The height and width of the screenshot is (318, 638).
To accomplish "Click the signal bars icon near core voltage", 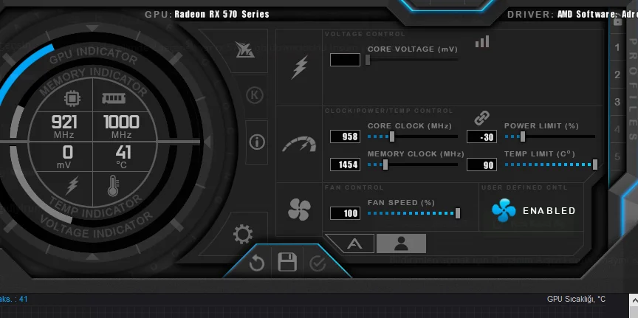I will pos(482,41).
